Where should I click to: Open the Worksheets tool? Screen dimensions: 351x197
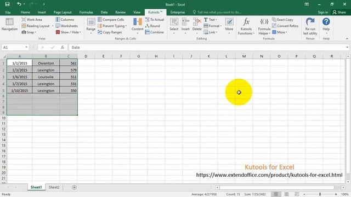pyautogui.click(x=66, y=26)
